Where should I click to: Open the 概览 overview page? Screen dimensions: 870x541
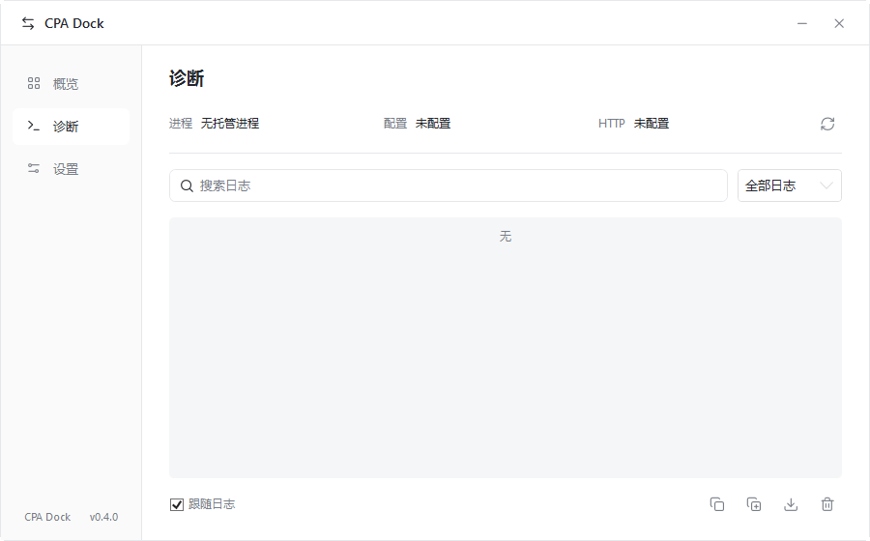[x=71, y=84]
